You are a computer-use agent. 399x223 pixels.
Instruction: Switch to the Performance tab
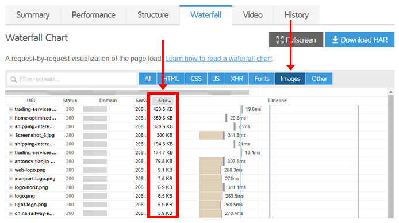(x=93, y=15)
